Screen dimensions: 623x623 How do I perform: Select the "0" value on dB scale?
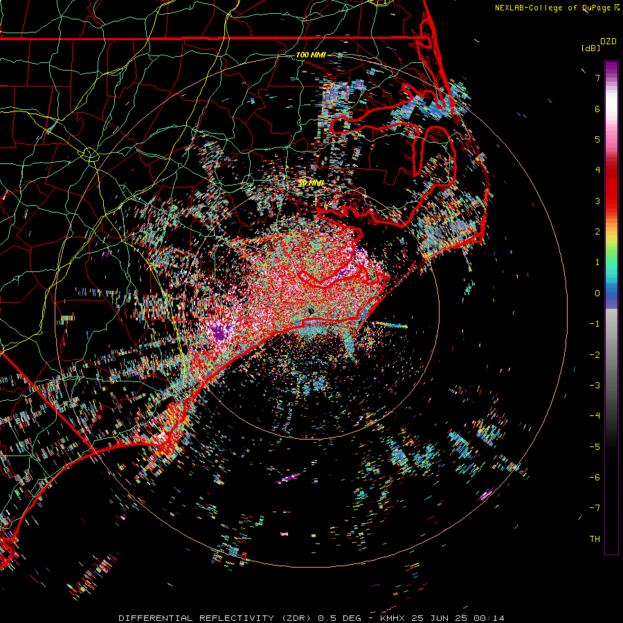click(597, 294)
